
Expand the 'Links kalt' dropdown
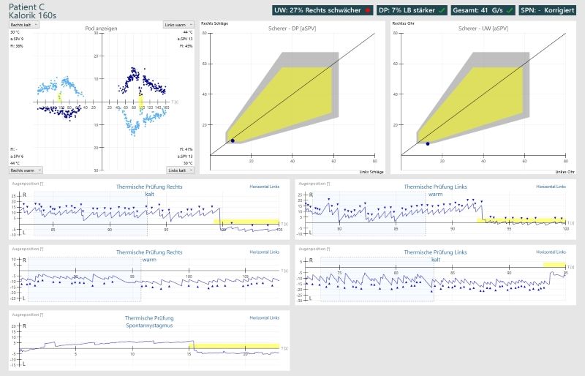179,170
